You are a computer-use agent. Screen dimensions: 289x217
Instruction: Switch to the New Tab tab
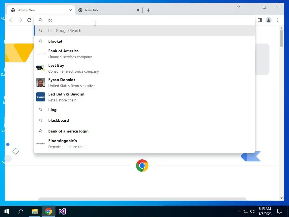coord(109,10)
